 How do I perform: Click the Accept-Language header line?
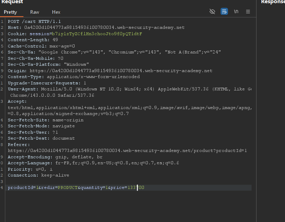tap(93, 163)
